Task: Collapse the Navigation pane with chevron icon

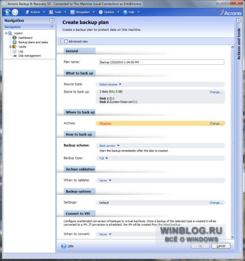Action: click(x=52, y=21)
